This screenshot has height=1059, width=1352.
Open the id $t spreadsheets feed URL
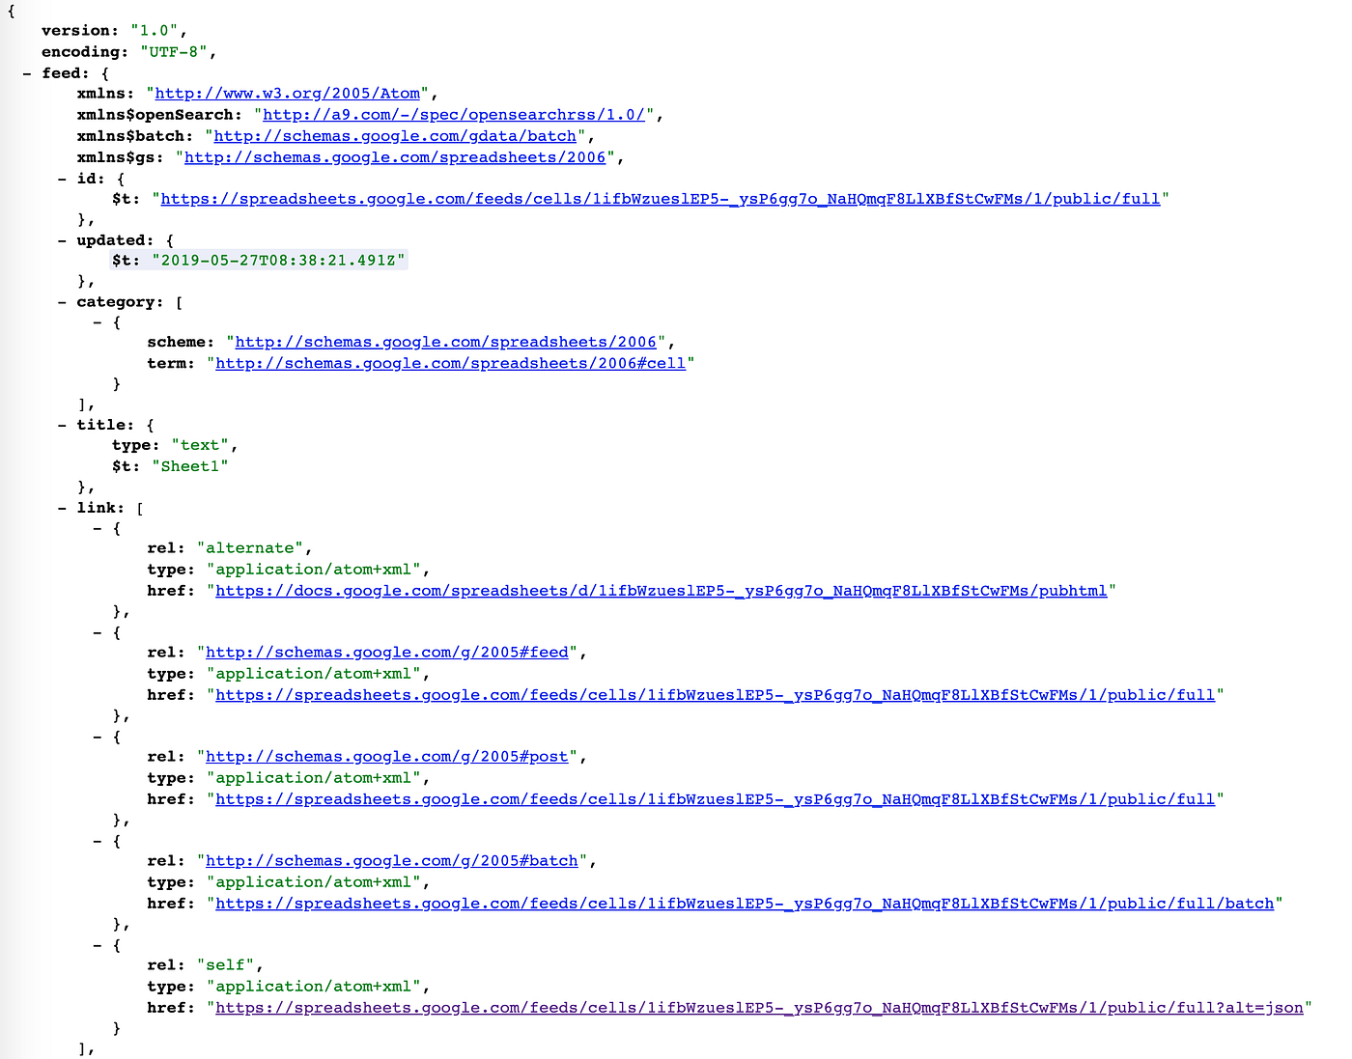pos(661,199)
